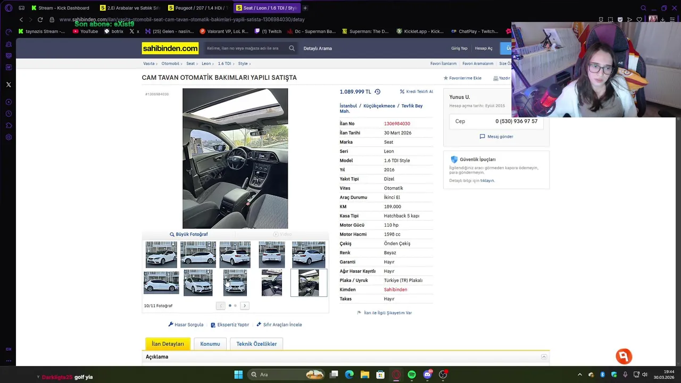Switch to the Konumu tab

pos(210,344)
